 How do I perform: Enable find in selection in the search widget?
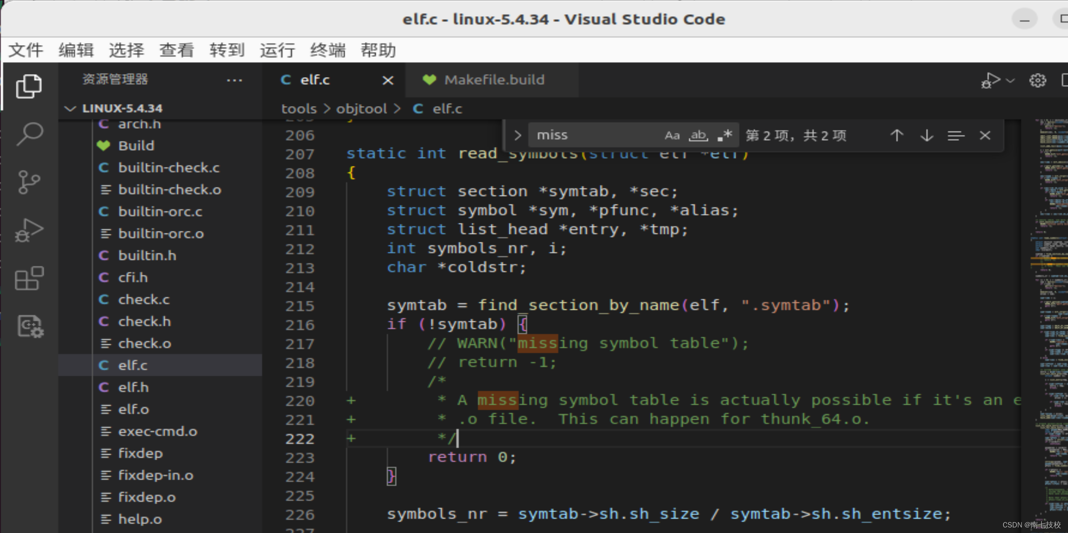(x=957, y=135)
